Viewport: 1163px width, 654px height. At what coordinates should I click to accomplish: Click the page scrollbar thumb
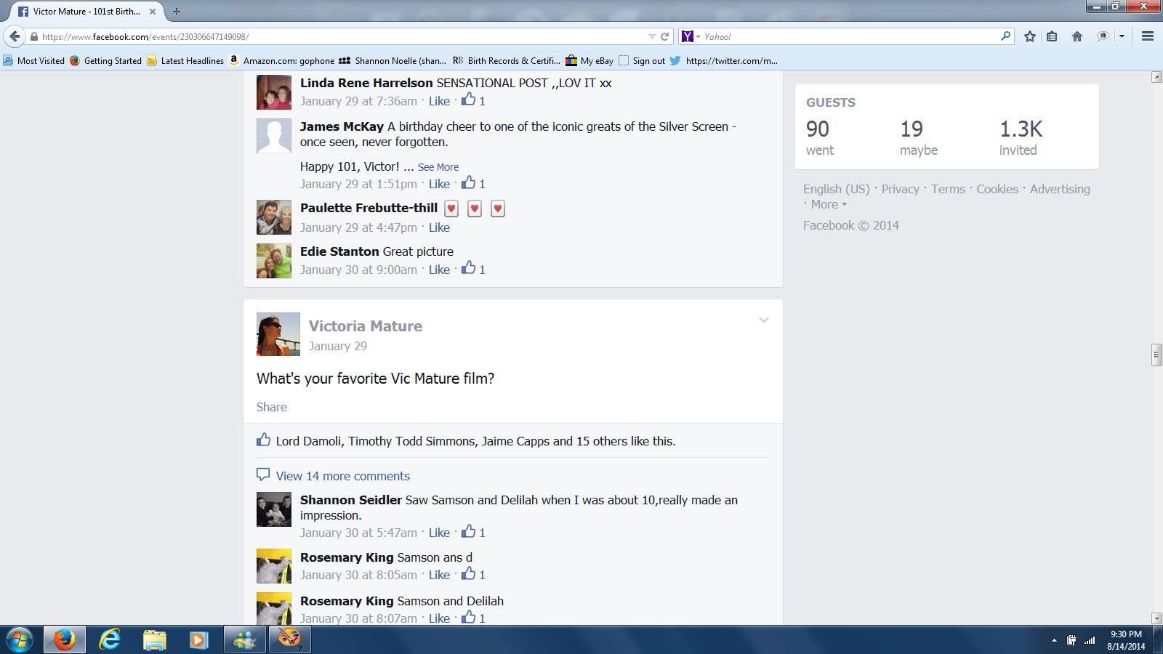click(x=1156, y=355)
